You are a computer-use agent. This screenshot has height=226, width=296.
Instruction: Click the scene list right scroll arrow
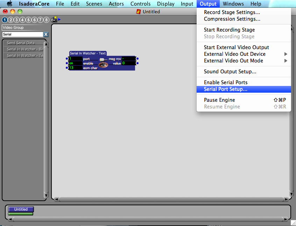pyautogui.click(x=286, y=219)
